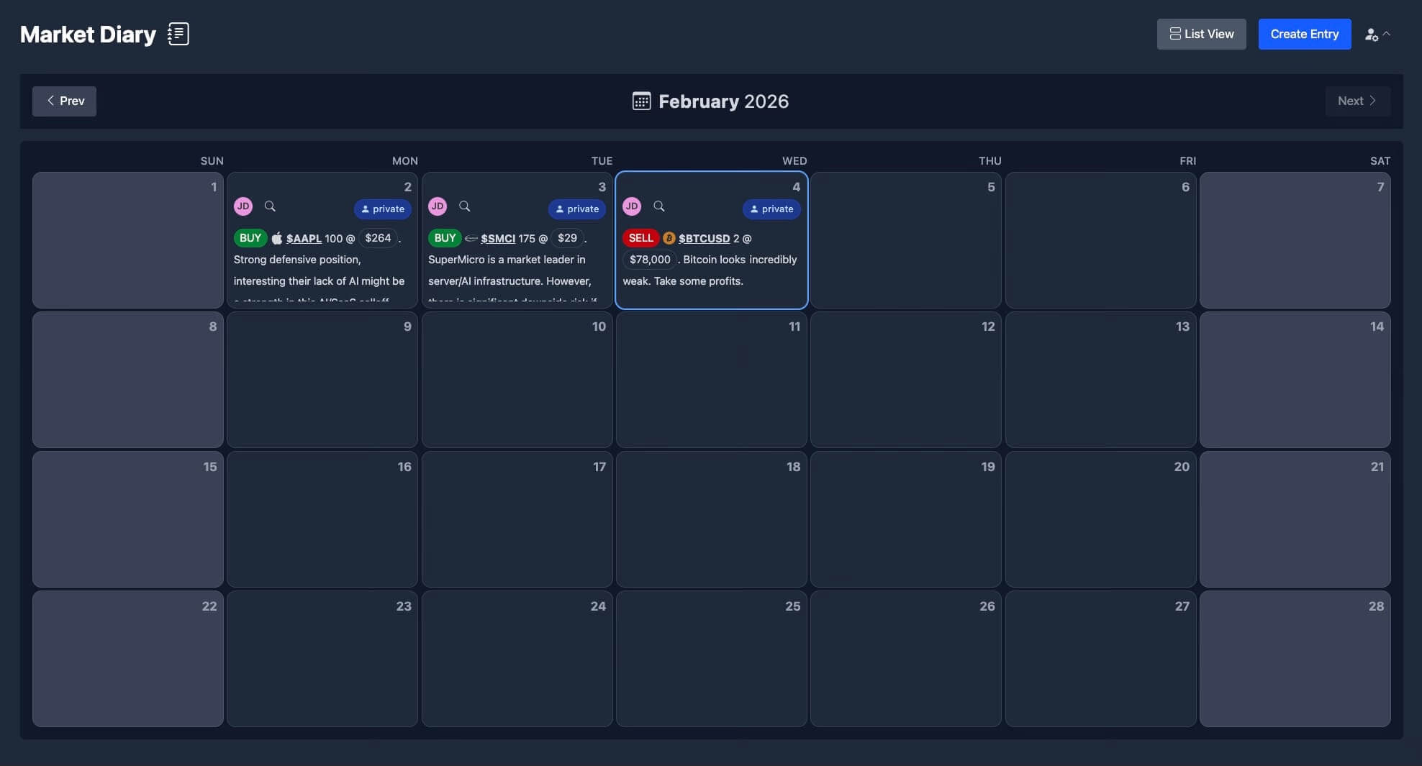This screenshot has height=766, width=1422.
Task: Toggle the private badge on the SMCI entry
Action: 576,209
